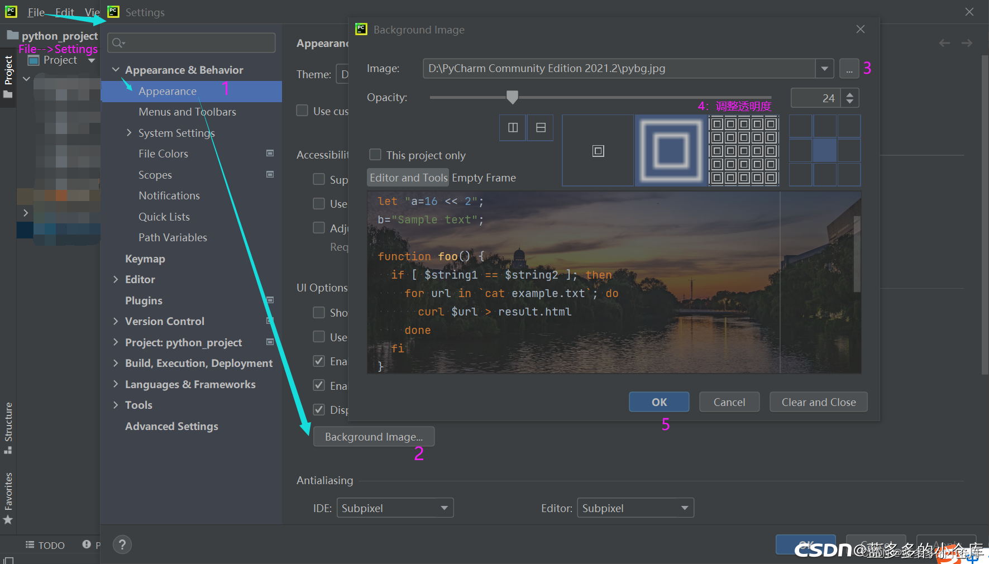The image size is (989, 564).
Task: Set image anchor to top-right cell
Action: point(849,126)
